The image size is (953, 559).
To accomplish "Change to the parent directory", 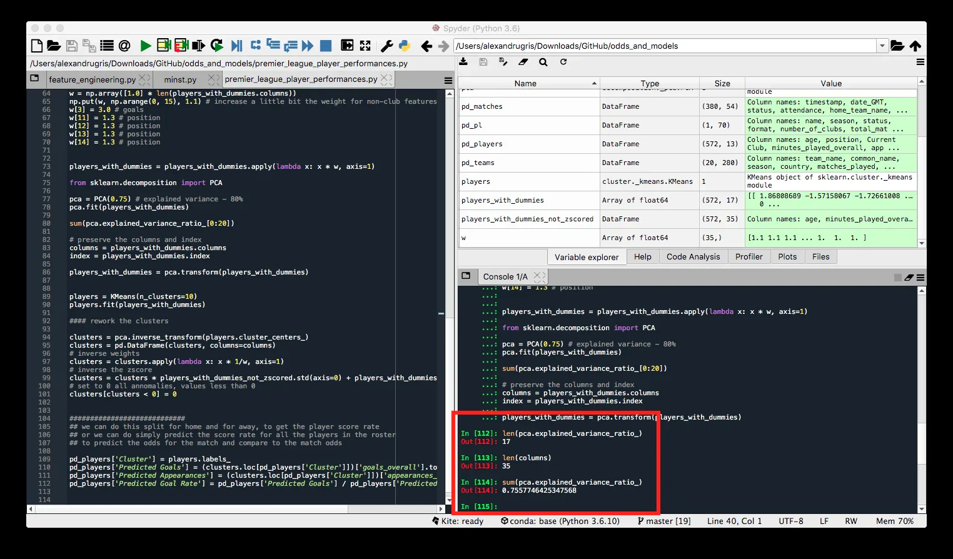I will tap(915, 46).
